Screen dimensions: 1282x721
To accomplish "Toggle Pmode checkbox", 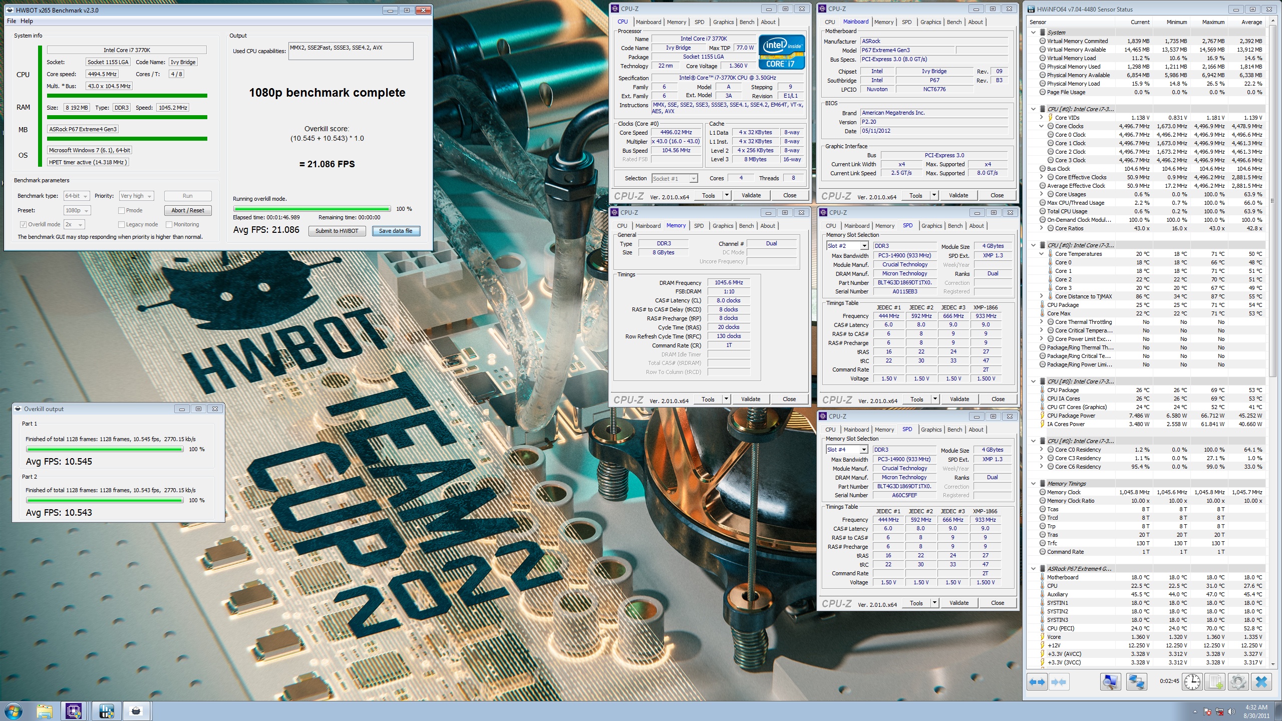I will [x=121, y=210].
